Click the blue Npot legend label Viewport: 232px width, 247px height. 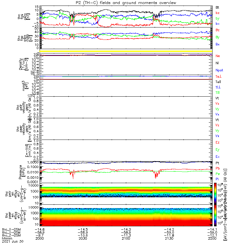click(219, 70)
